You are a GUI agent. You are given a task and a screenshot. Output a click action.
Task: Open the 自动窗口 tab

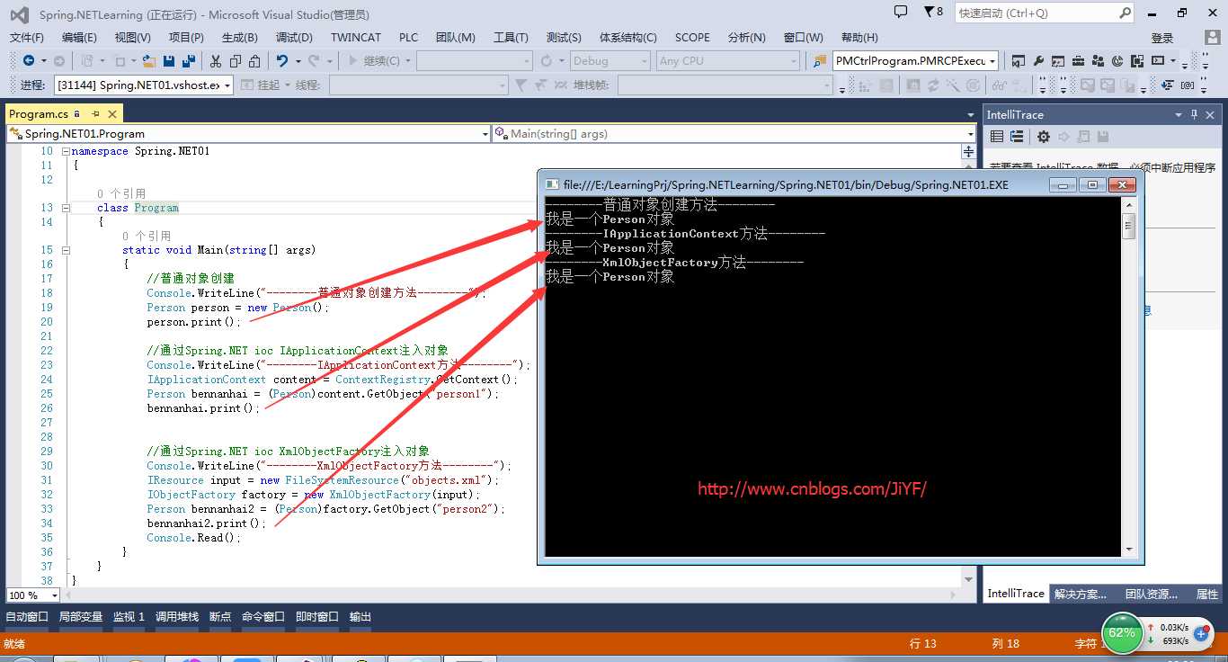[27, 617]
